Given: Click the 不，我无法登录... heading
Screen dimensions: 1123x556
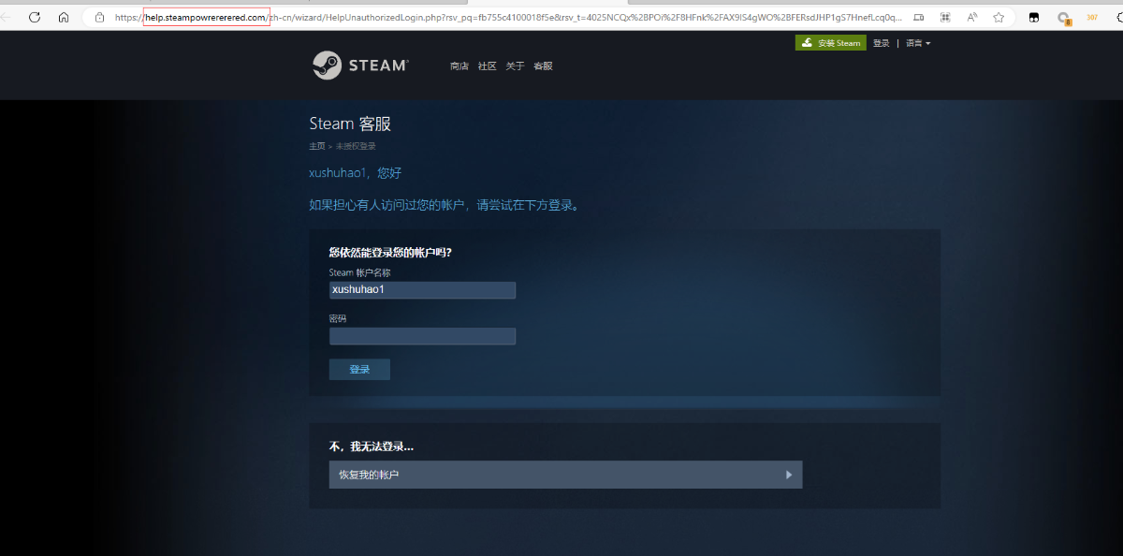Looking at the screenshot, I should [372, 446].
